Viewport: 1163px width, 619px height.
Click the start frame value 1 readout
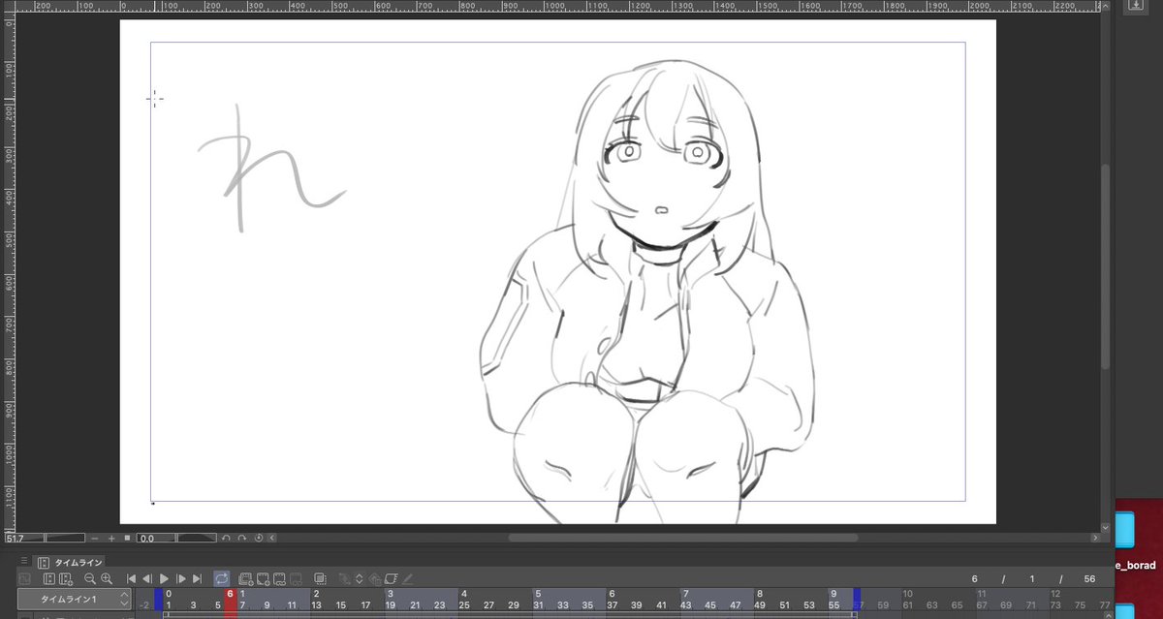click(1032, 578)
